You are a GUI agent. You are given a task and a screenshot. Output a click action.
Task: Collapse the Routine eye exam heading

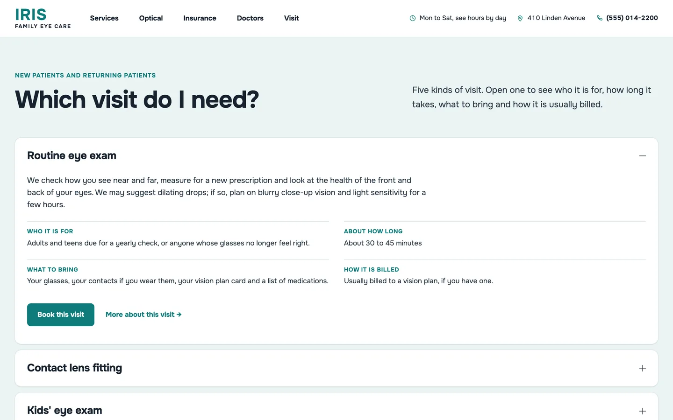[x=336, y=156]
